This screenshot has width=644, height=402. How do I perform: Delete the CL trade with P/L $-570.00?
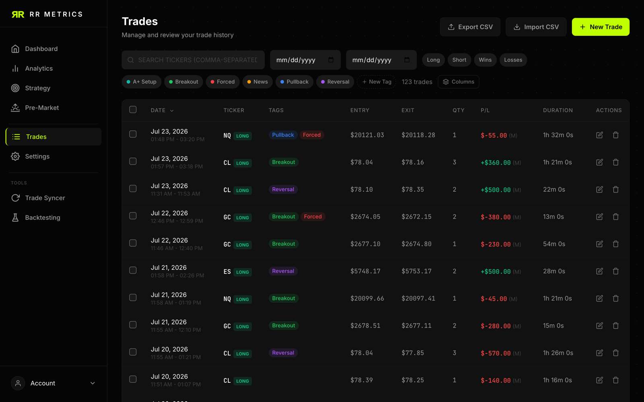coord(615,353)
